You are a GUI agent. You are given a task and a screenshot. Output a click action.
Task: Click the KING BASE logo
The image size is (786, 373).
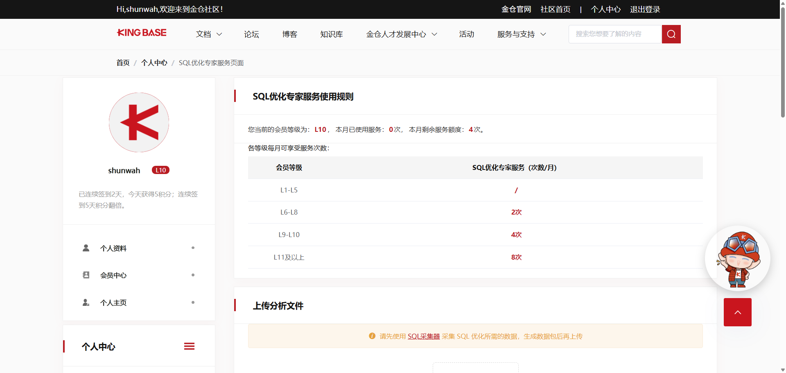(x=142, y=33)
